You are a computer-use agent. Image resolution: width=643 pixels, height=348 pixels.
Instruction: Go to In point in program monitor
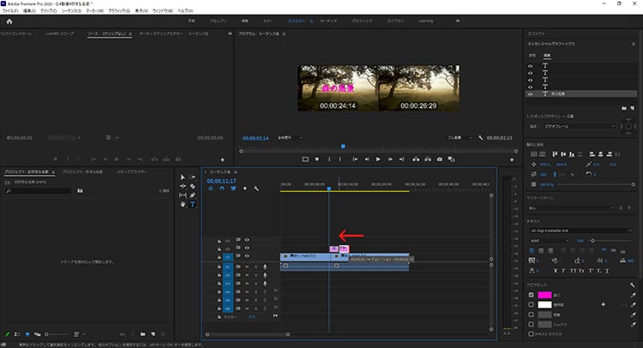click(355, 159)
